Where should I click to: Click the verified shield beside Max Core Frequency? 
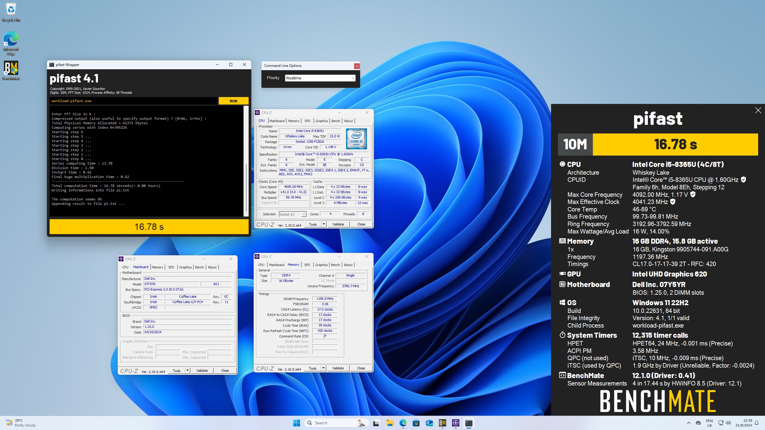pos(693,194)
